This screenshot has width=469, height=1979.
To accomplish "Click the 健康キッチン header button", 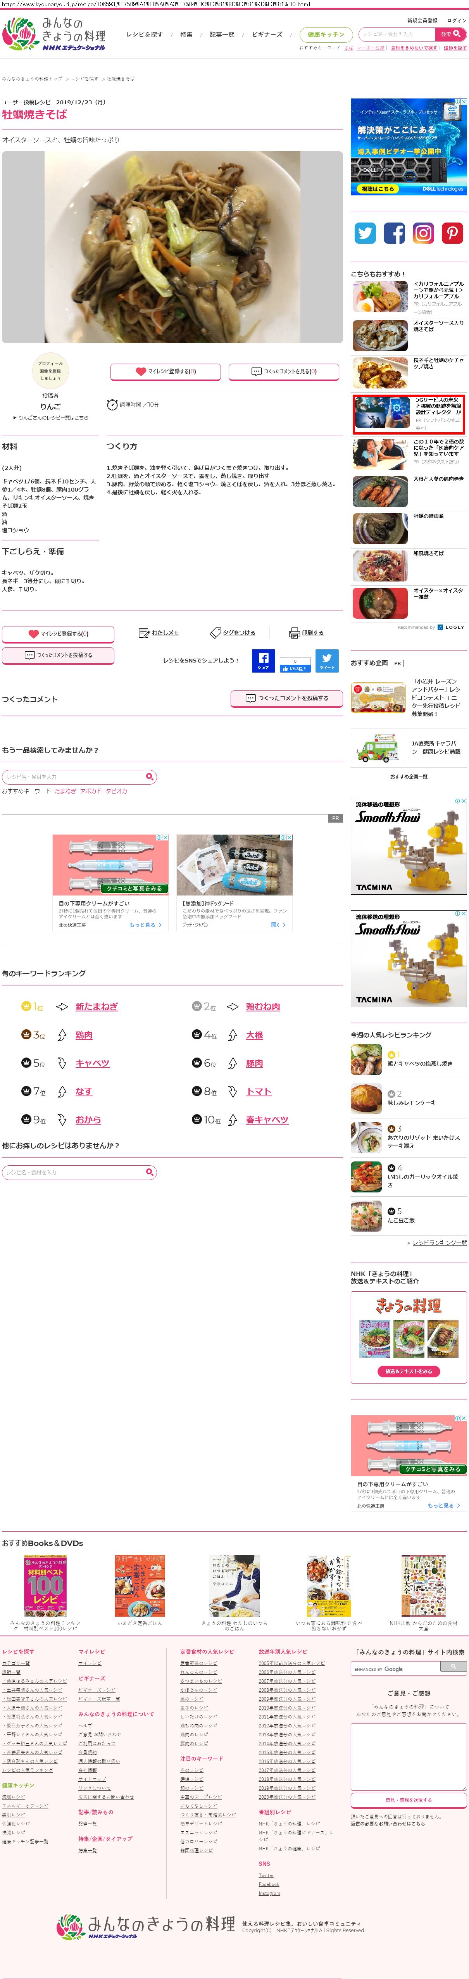I will click(x=326, y=35).
